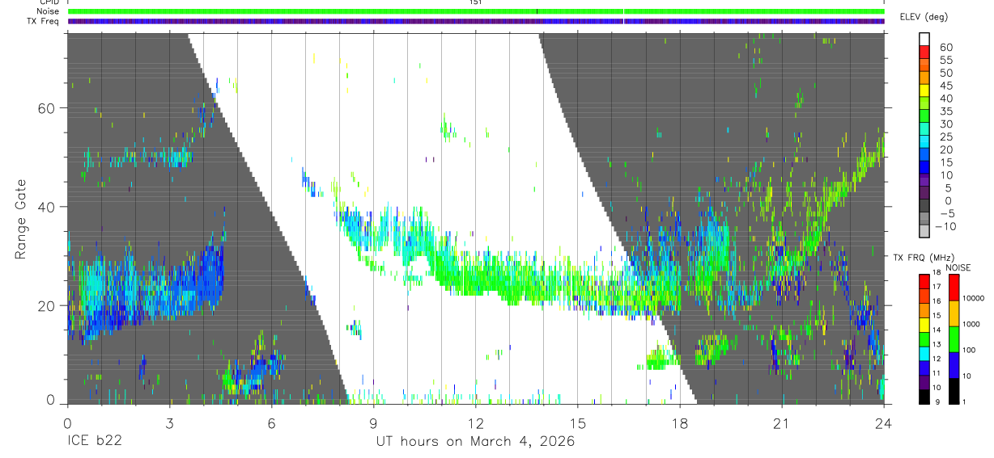This screenshot has width=994, height=458.
Task: Click the "6" tick on the UT hours axis
Action: click(x=271, y=422)
